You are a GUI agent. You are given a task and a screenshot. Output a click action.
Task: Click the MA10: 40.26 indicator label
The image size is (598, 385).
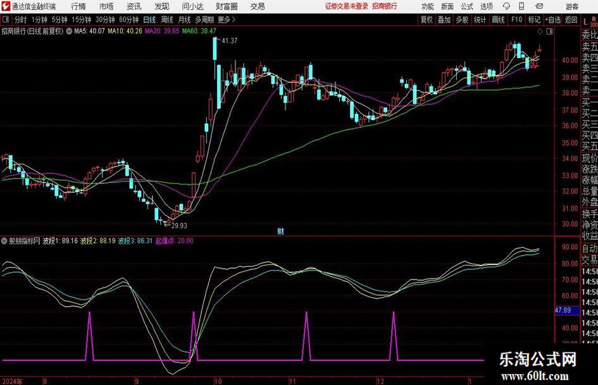click(125, 31)
